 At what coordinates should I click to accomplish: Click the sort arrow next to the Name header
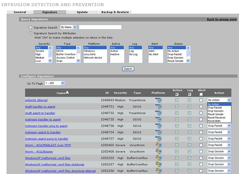(x=67, y=93)
